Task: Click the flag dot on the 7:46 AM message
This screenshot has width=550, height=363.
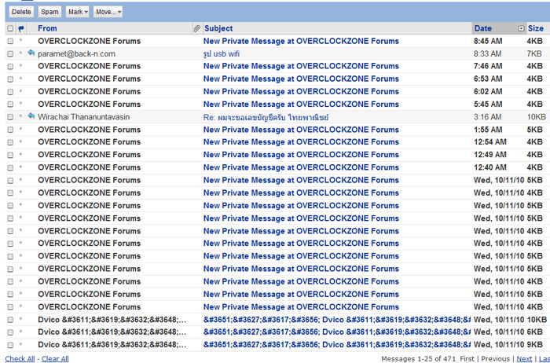Action: coord(21,66)
